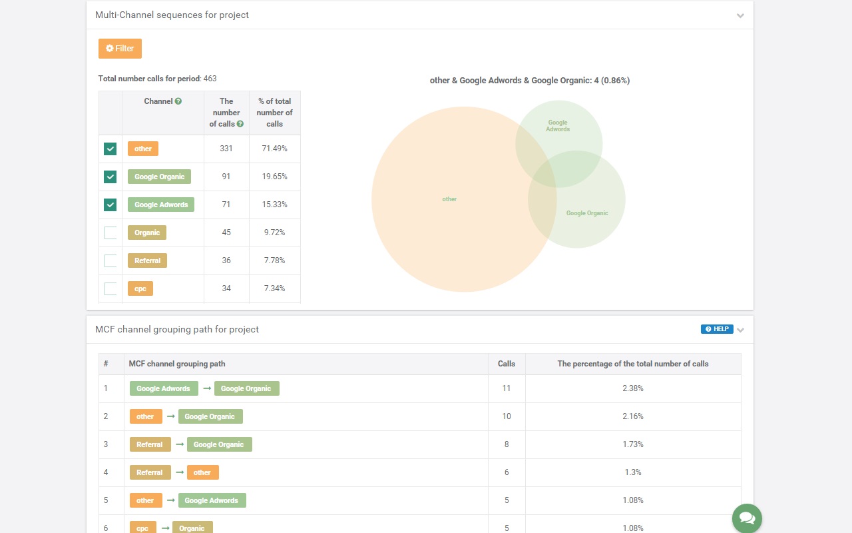Uncheck the Google Organic checkbox
852x533 pixels.
(110, 177)
